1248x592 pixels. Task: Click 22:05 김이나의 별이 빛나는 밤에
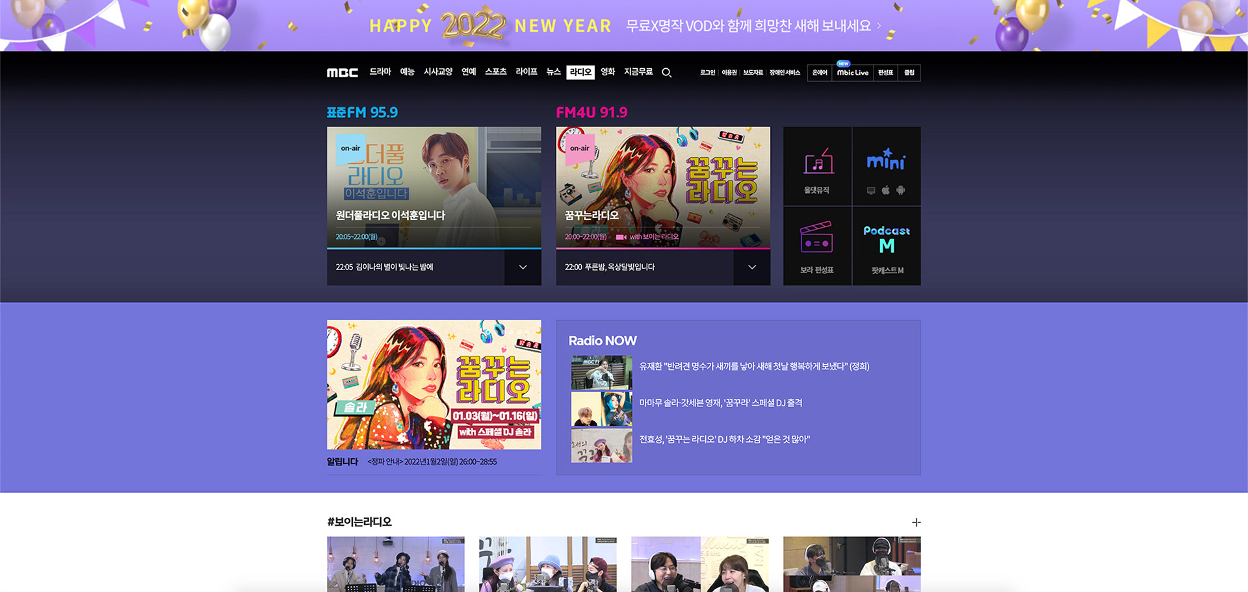(384, 267)
